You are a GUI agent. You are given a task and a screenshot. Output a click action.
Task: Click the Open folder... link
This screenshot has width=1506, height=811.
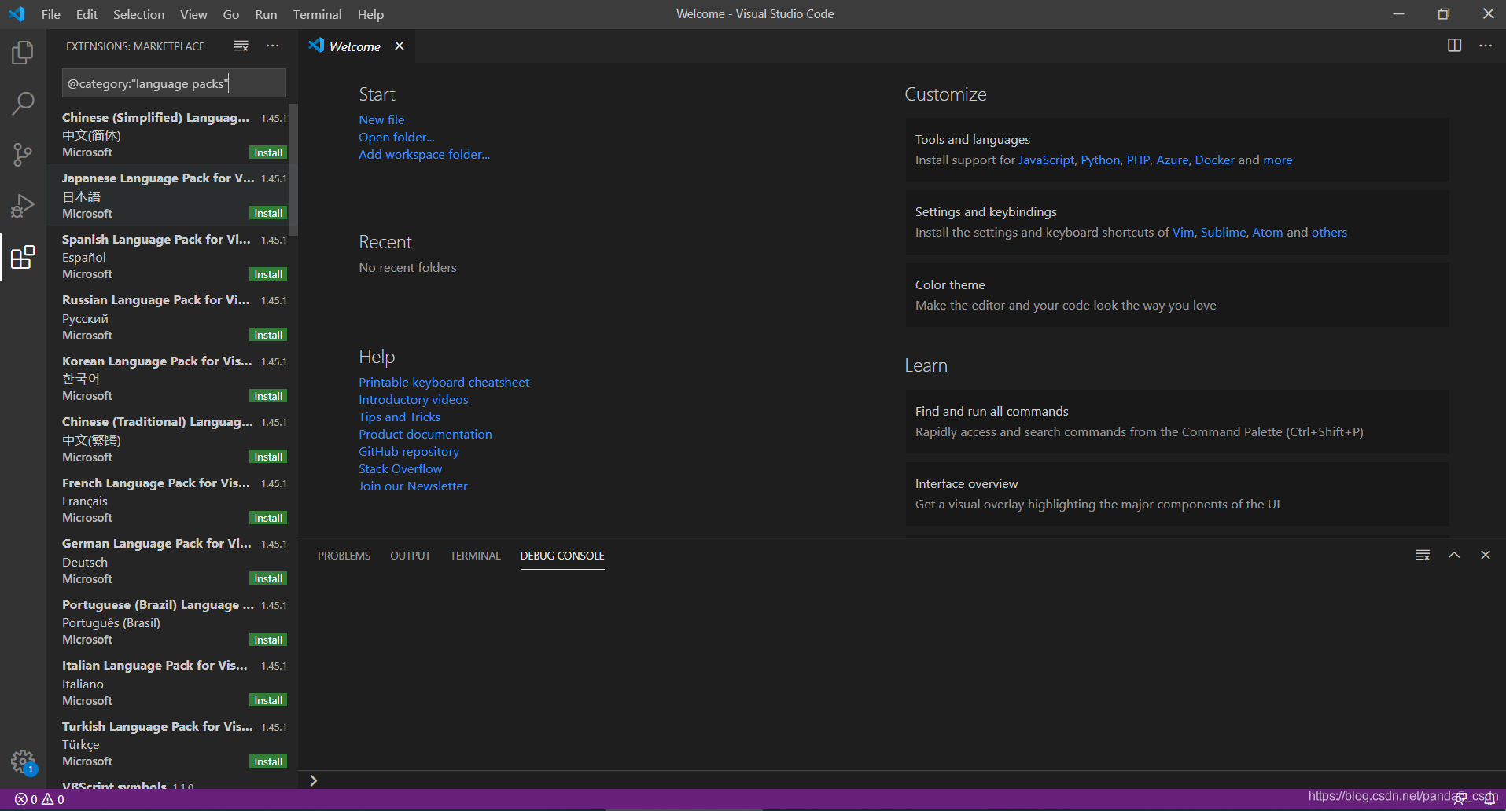[396, 137]
